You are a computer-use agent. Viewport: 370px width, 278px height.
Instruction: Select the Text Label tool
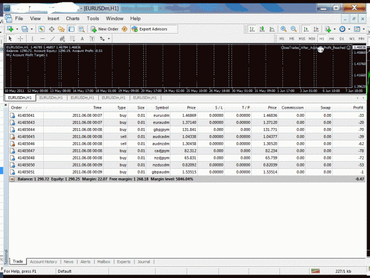coord(92,38)
